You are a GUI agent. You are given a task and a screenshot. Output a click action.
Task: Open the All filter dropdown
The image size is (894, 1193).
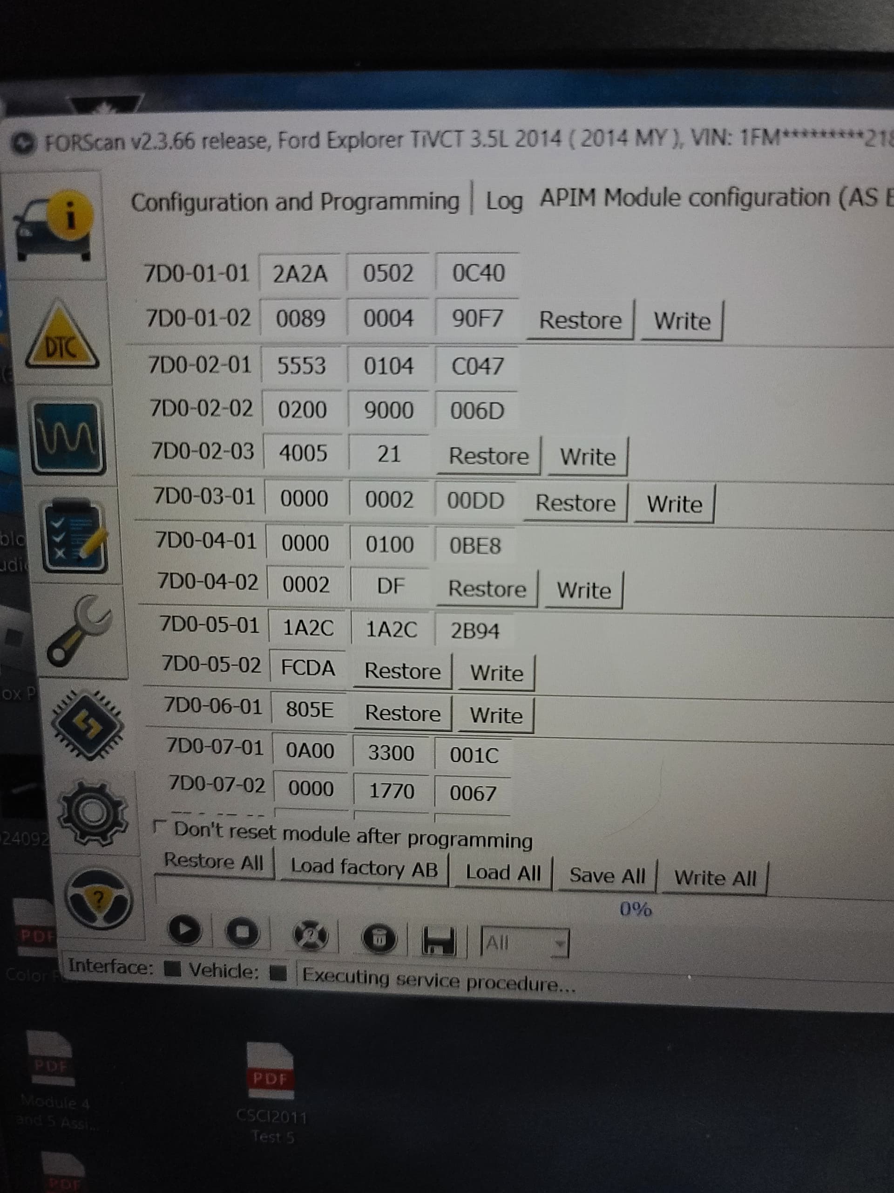524,943
